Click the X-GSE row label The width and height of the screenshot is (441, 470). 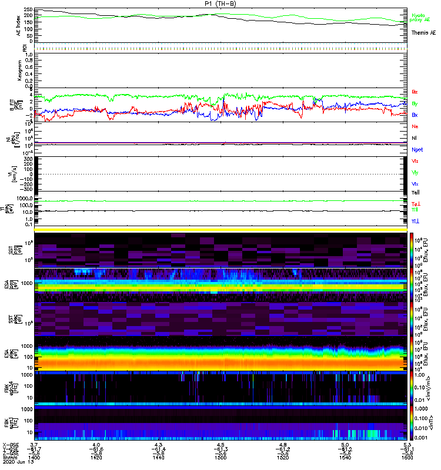[11, 445]
